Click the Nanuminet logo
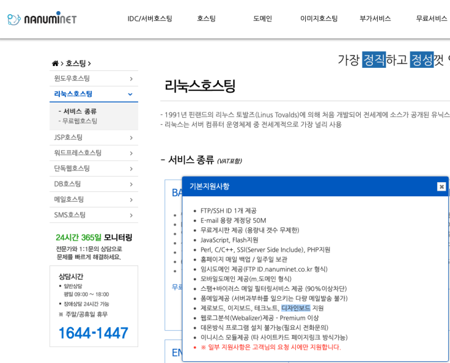450x363 pixels. tap(42, 19)
